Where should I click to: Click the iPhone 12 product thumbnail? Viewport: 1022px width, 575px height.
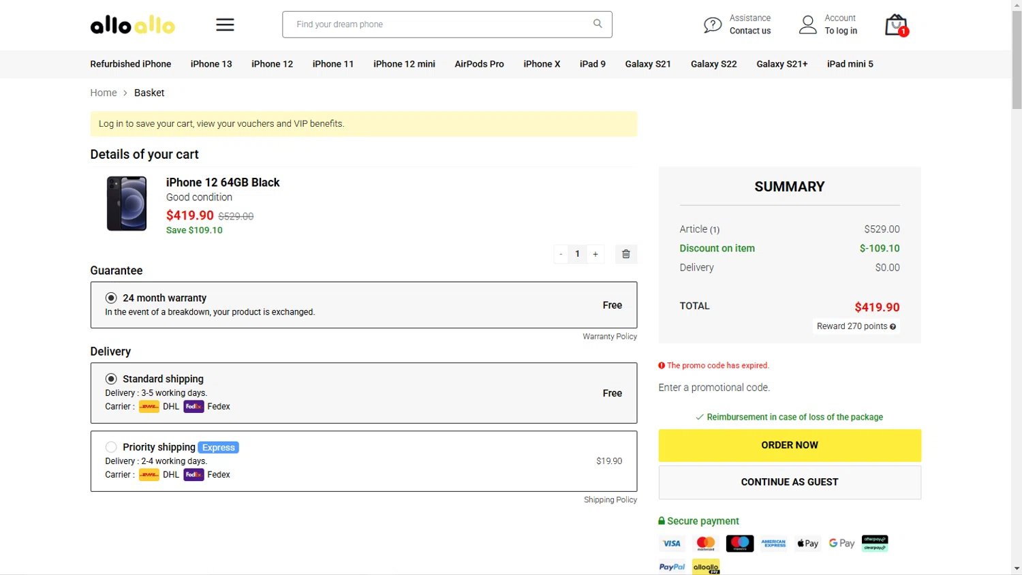[127, 204]
